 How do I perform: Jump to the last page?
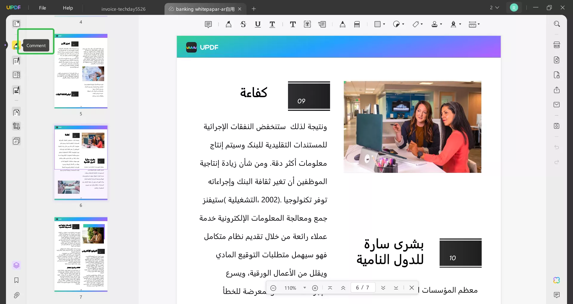(396, 288)
